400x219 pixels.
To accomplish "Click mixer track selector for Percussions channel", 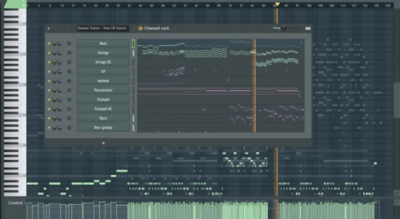I will pos(69,90).
